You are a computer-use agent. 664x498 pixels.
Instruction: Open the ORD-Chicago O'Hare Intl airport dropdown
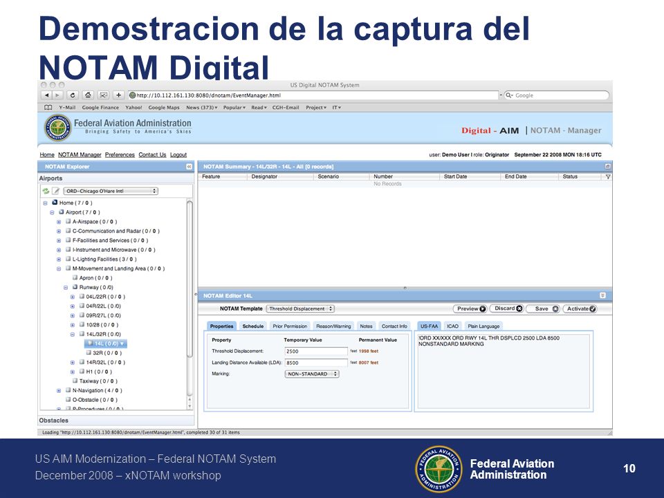click(x=111, y=191)
